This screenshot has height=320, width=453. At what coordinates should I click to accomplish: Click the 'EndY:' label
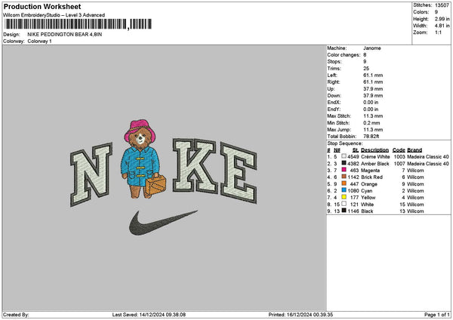point(334,109)
